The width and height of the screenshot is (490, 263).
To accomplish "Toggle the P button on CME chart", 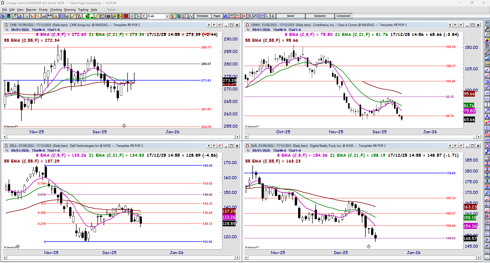I will coord(214,25).
